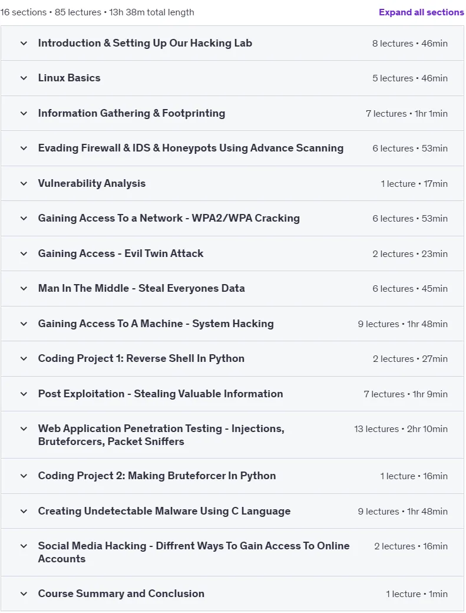Open chevron for System Hacking section
Screen dimensions: 466x613
tap(24, 324)
